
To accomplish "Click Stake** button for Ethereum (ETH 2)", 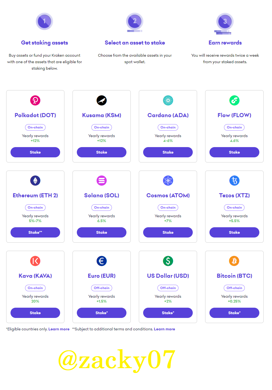I will click(35, 232).
